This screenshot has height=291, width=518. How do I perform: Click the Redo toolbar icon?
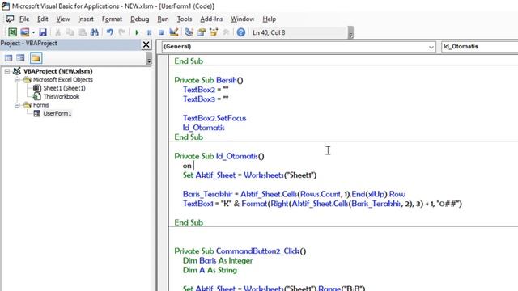point(122,32)
